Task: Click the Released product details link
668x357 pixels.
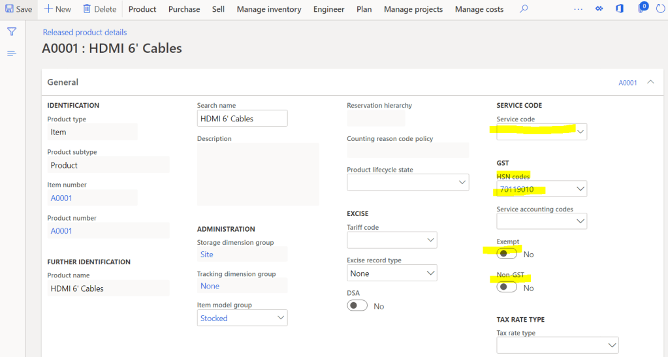Action: pyautogui.click(x=85, y=32)
